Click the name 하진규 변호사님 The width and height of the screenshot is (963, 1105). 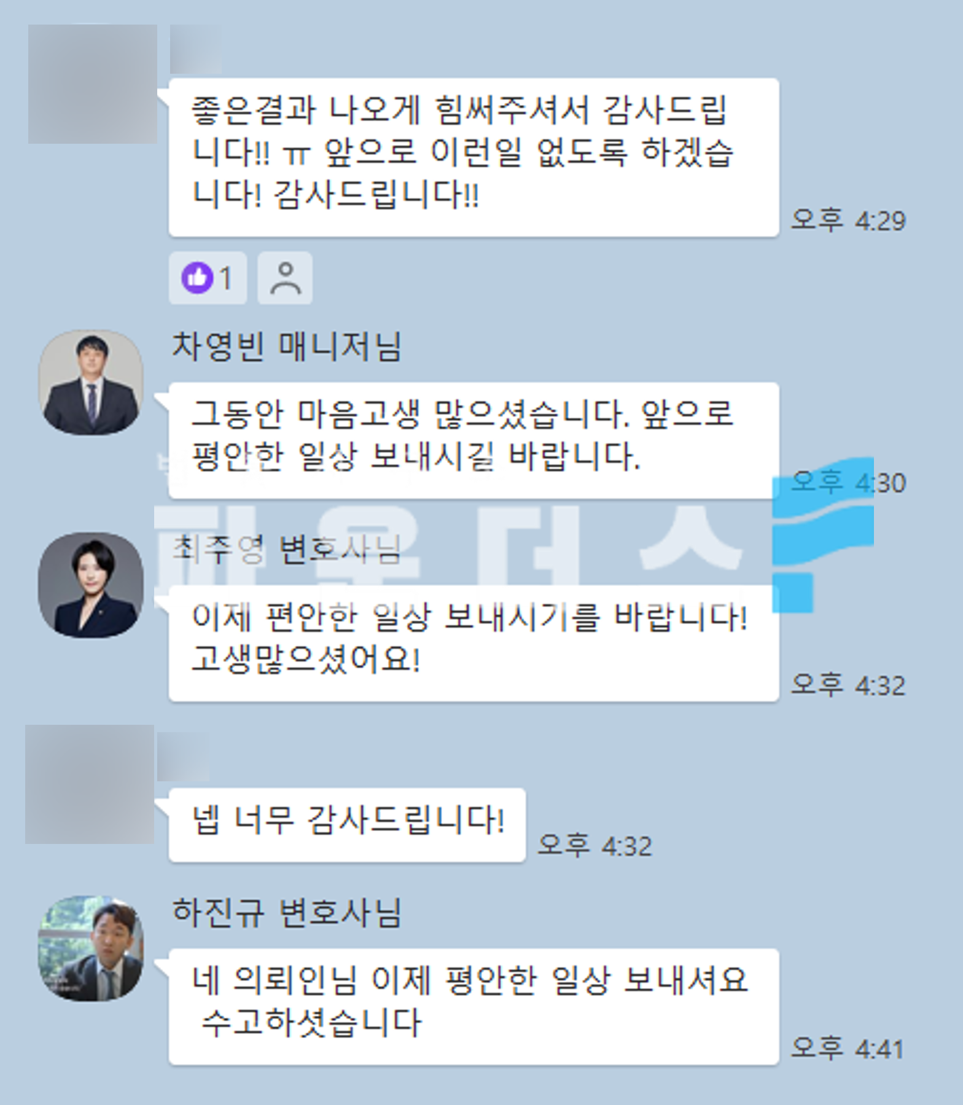tap(286, 912)
